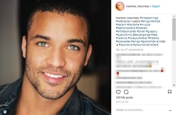Expand Ver los 37 comentarios
The height and width of the screenshot is (115, 176).
coord(130,50)
